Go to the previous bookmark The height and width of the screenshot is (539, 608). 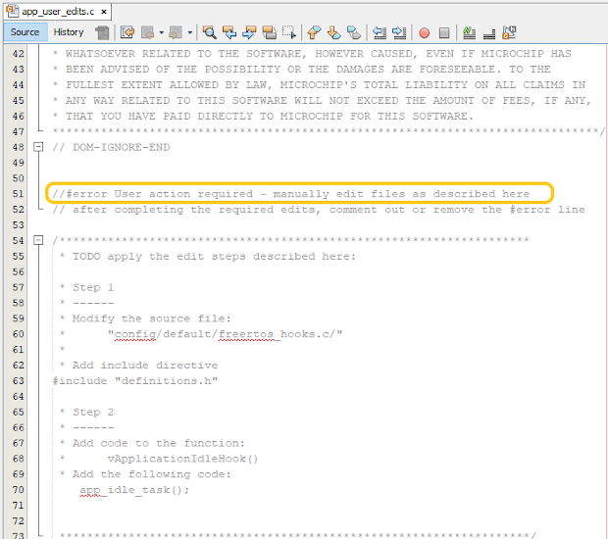[x=314, y=32]
